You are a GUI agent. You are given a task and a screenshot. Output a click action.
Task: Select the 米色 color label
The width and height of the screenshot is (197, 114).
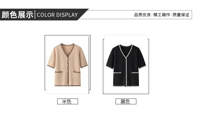pos(68,101)
